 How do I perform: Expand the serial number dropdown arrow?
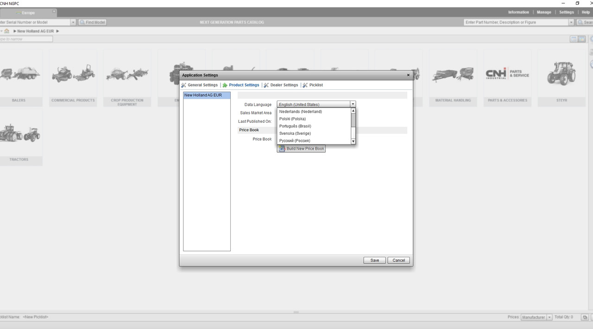click(73, 22)
